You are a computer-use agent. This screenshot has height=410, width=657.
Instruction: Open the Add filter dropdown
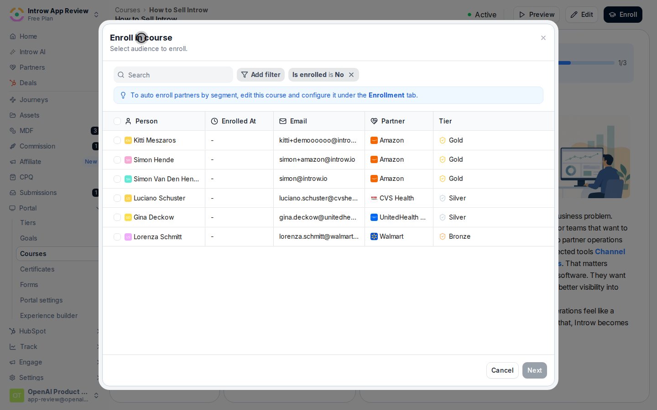click(261, 75)
